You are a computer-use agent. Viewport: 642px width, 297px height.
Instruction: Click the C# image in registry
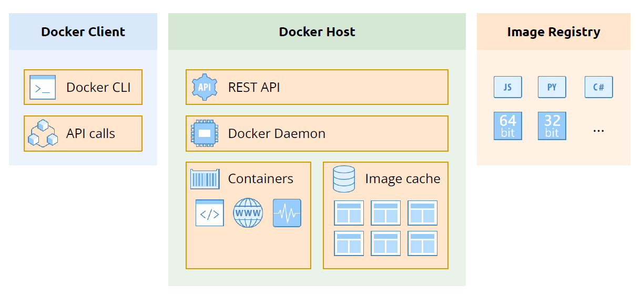click(x=598, y=87)
